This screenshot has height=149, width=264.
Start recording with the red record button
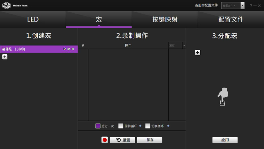click(105, 140)
